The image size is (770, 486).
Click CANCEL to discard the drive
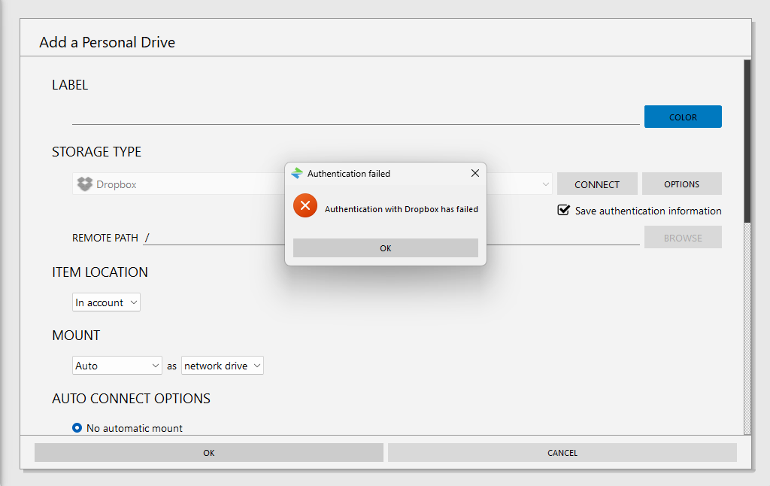point(562,453)
